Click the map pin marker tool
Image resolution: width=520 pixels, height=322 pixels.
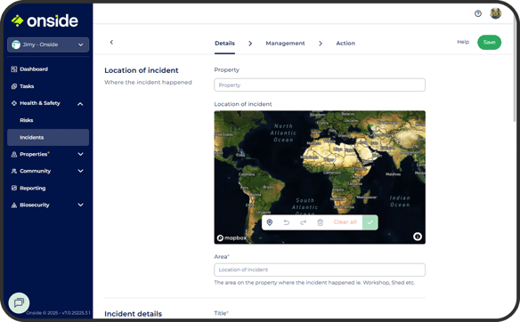pos(270,222)
